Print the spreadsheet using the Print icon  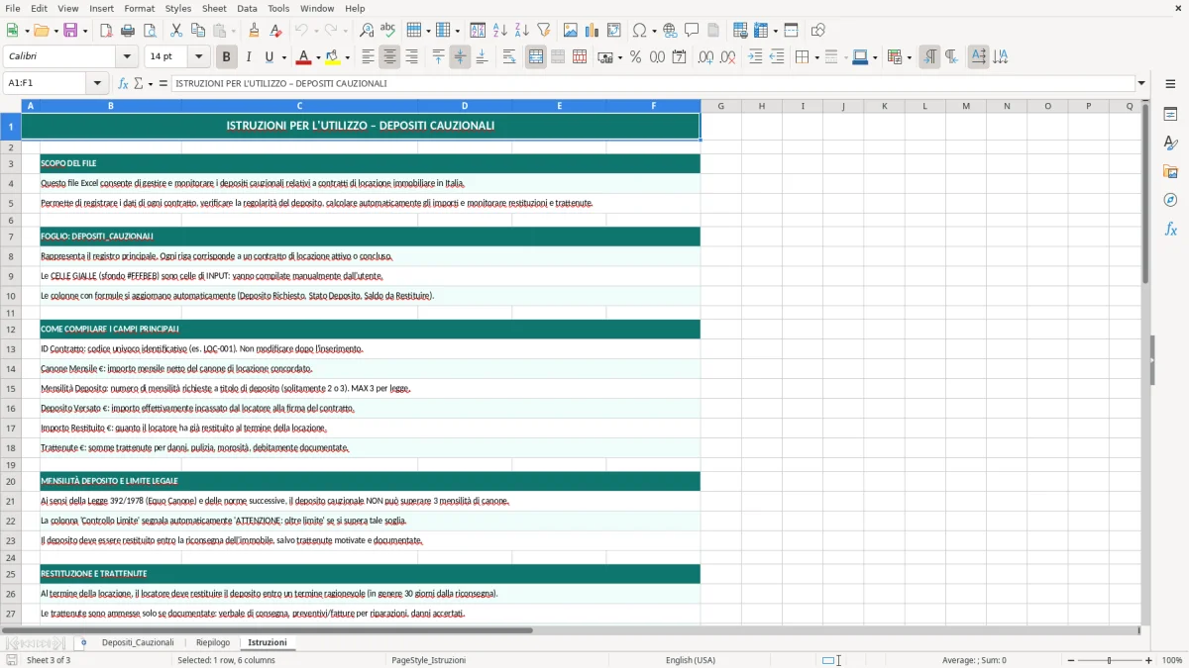pyautogui.click(x=128, y=31)
